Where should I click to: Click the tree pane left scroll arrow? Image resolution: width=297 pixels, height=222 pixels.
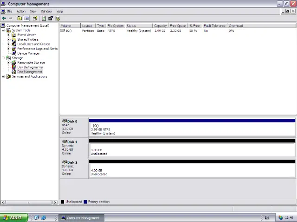point(3,203)
